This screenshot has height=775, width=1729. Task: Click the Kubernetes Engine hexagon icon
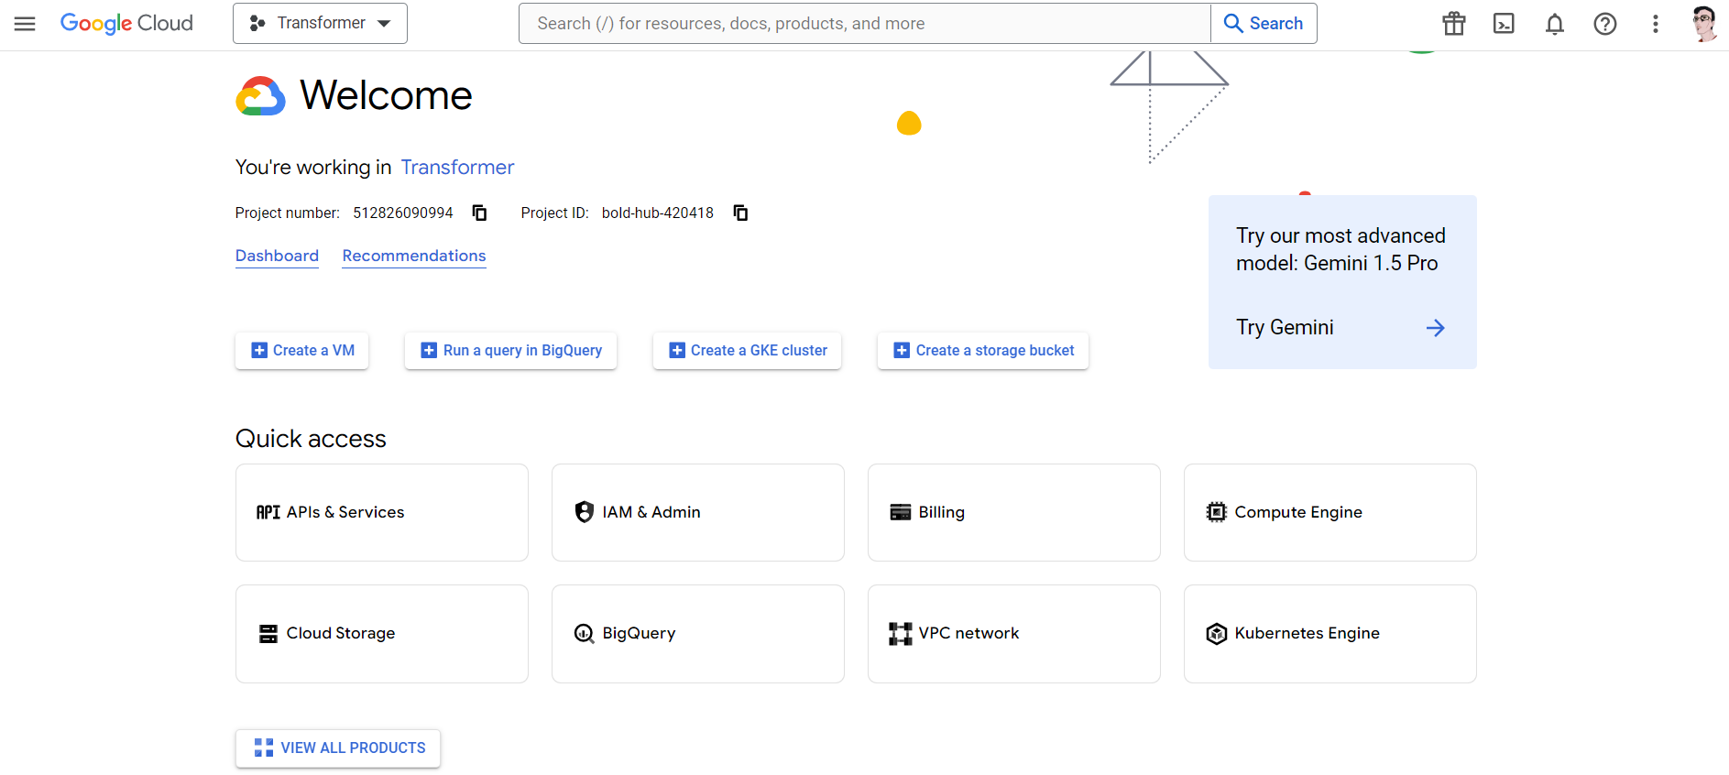point(1216,634)
